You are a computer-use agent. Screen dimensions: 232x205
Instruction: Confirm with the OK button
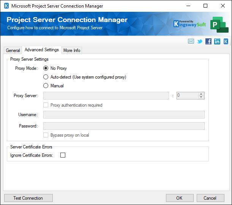coord(180,198)
